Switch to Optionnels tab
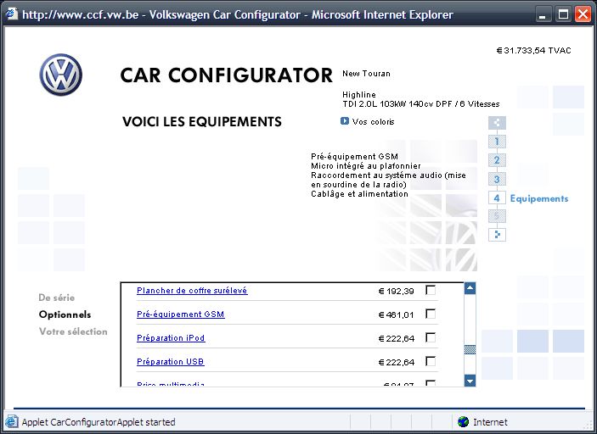The width and height of the screenshot is (597, 434). tap(65, 314)
